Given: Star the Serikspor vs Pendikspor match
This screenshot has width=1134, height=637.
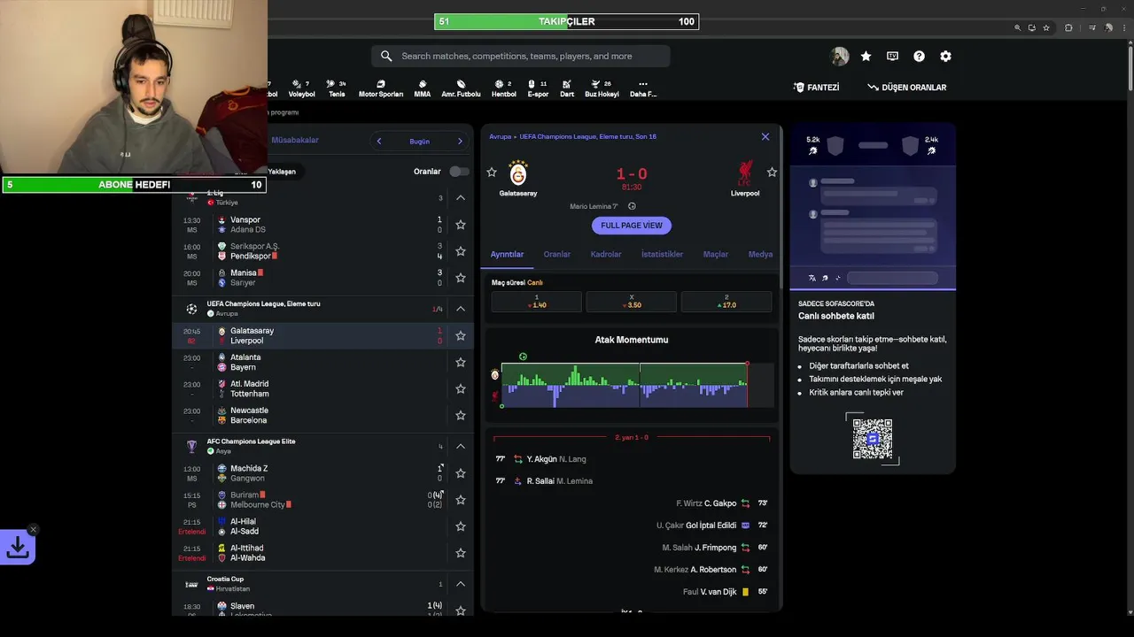Looking at the screenshot, I should [461, 251].
